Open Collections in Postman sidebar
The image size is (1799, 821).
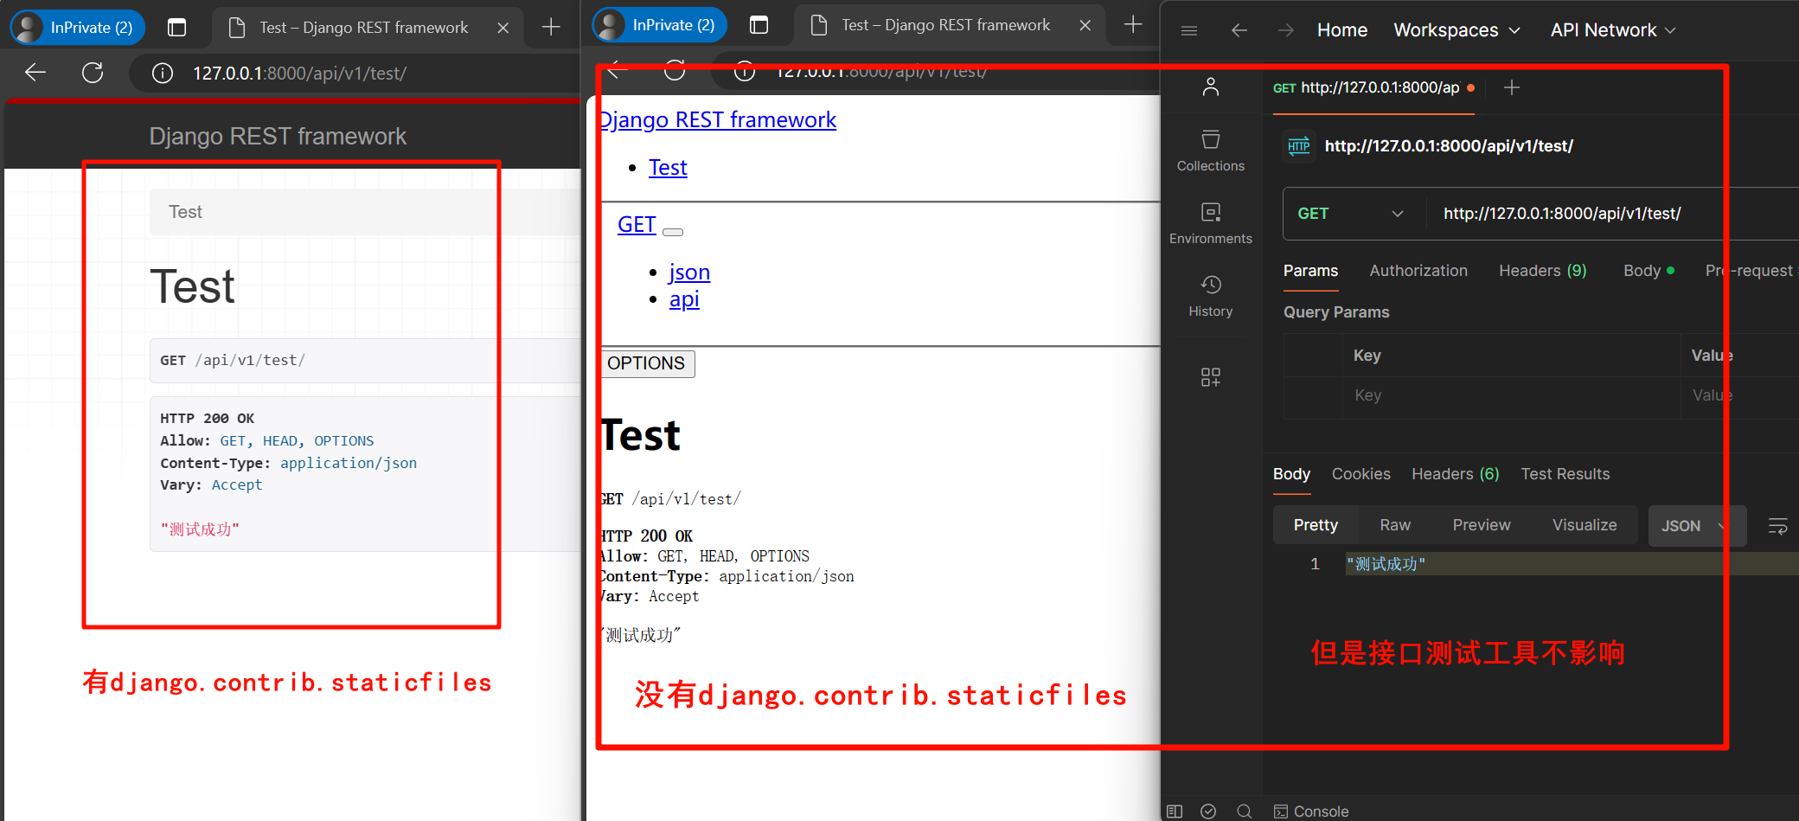tap(1211, 151)
